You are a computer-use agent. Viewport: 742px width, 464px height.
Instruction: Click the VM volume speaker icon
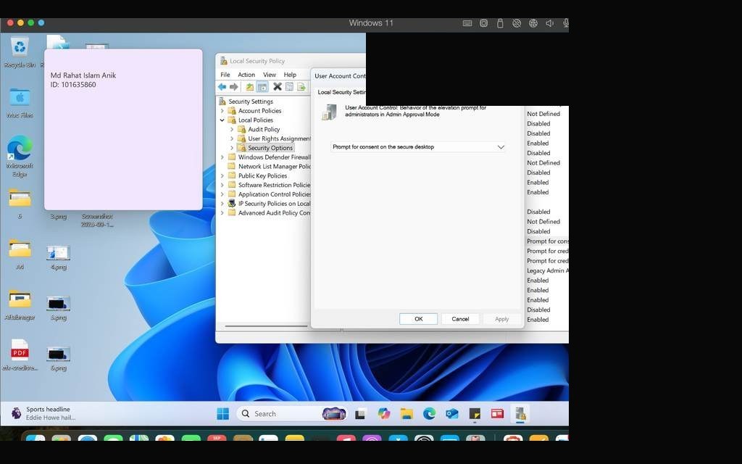pyautogui.click(x=549, y=23)
